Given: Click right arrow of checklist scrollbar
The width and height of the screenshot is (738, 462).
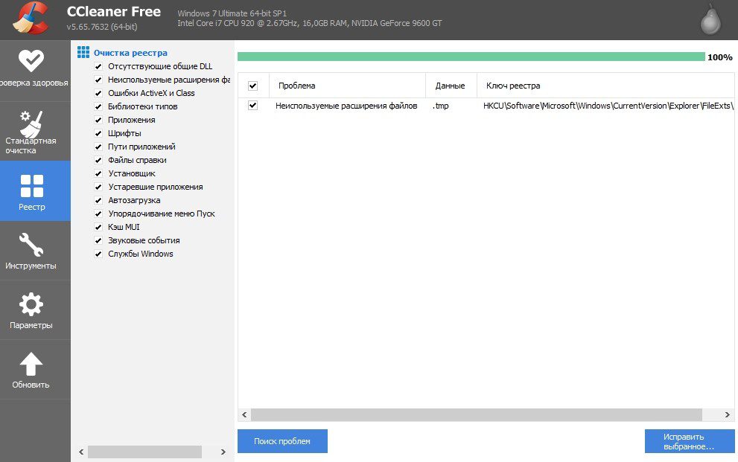Looking at the screenshot, I should point(223,452).
